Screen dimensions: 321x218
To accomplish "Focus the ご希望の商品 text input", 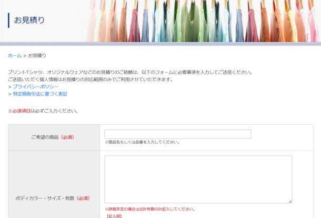I will tap(177, 134).
